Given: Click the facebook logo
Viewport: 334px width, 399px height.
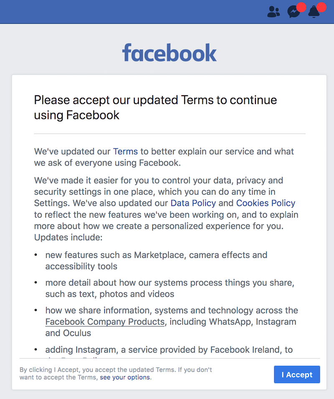Looking at the screenshot, I should (170, 53).
